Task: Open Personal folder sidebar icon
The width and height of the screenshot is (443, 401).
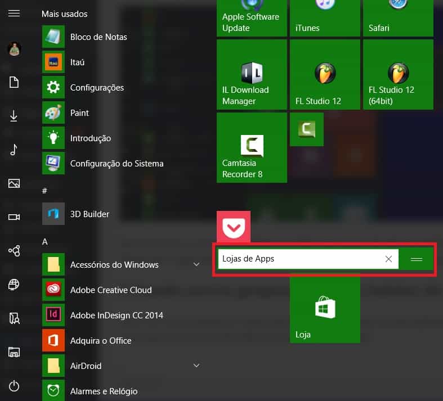Action: (14, 318)
